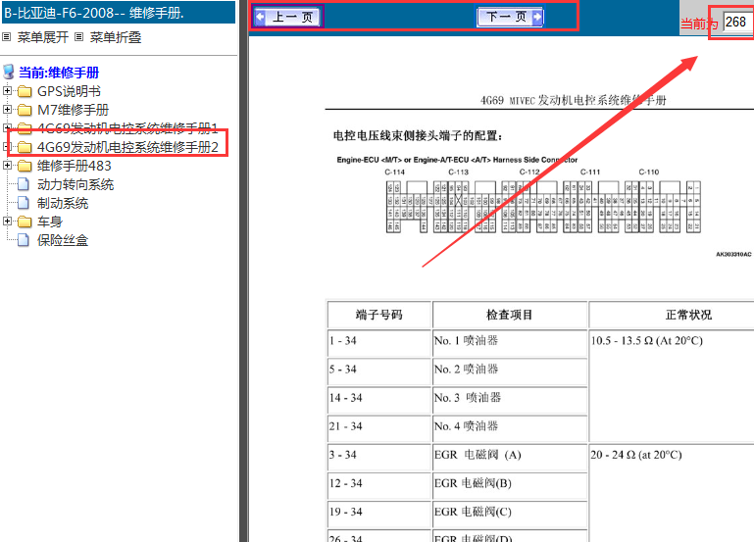The width and height of the screenshot is (754, 542).
Task: Click the cell reading 12 - 34
Action: [378, 486]
